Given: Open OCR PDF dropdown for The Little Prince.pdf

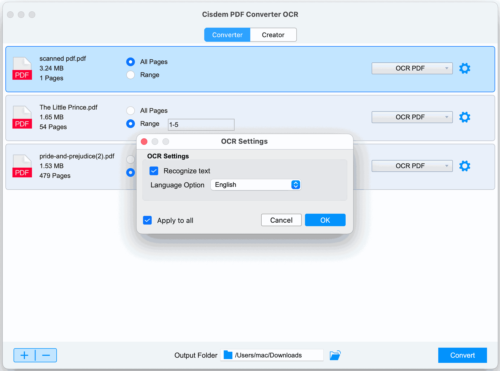Looking at the screenshot, I should click(412, 117).
